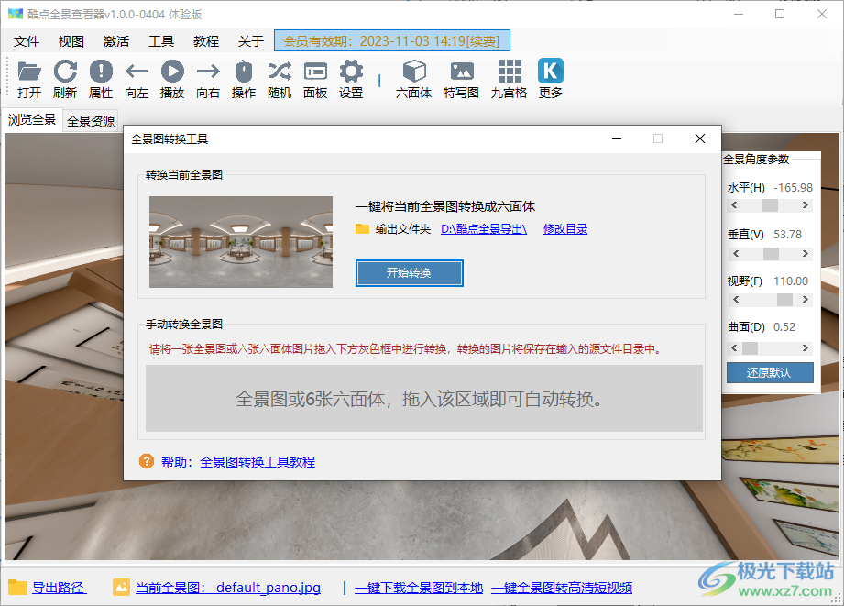Viewport: 844px width, 606px height.
Task: Click the panorama preview thumbnail
Action: point(241,242)
